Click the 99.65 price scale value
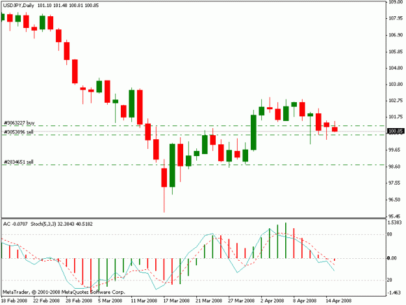Image resolution: width=406 pixels, height=305 pixels. click(394, 150)
